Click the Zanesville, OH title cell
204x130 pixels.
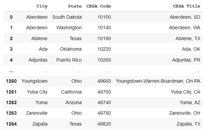(x=185, y=113)
